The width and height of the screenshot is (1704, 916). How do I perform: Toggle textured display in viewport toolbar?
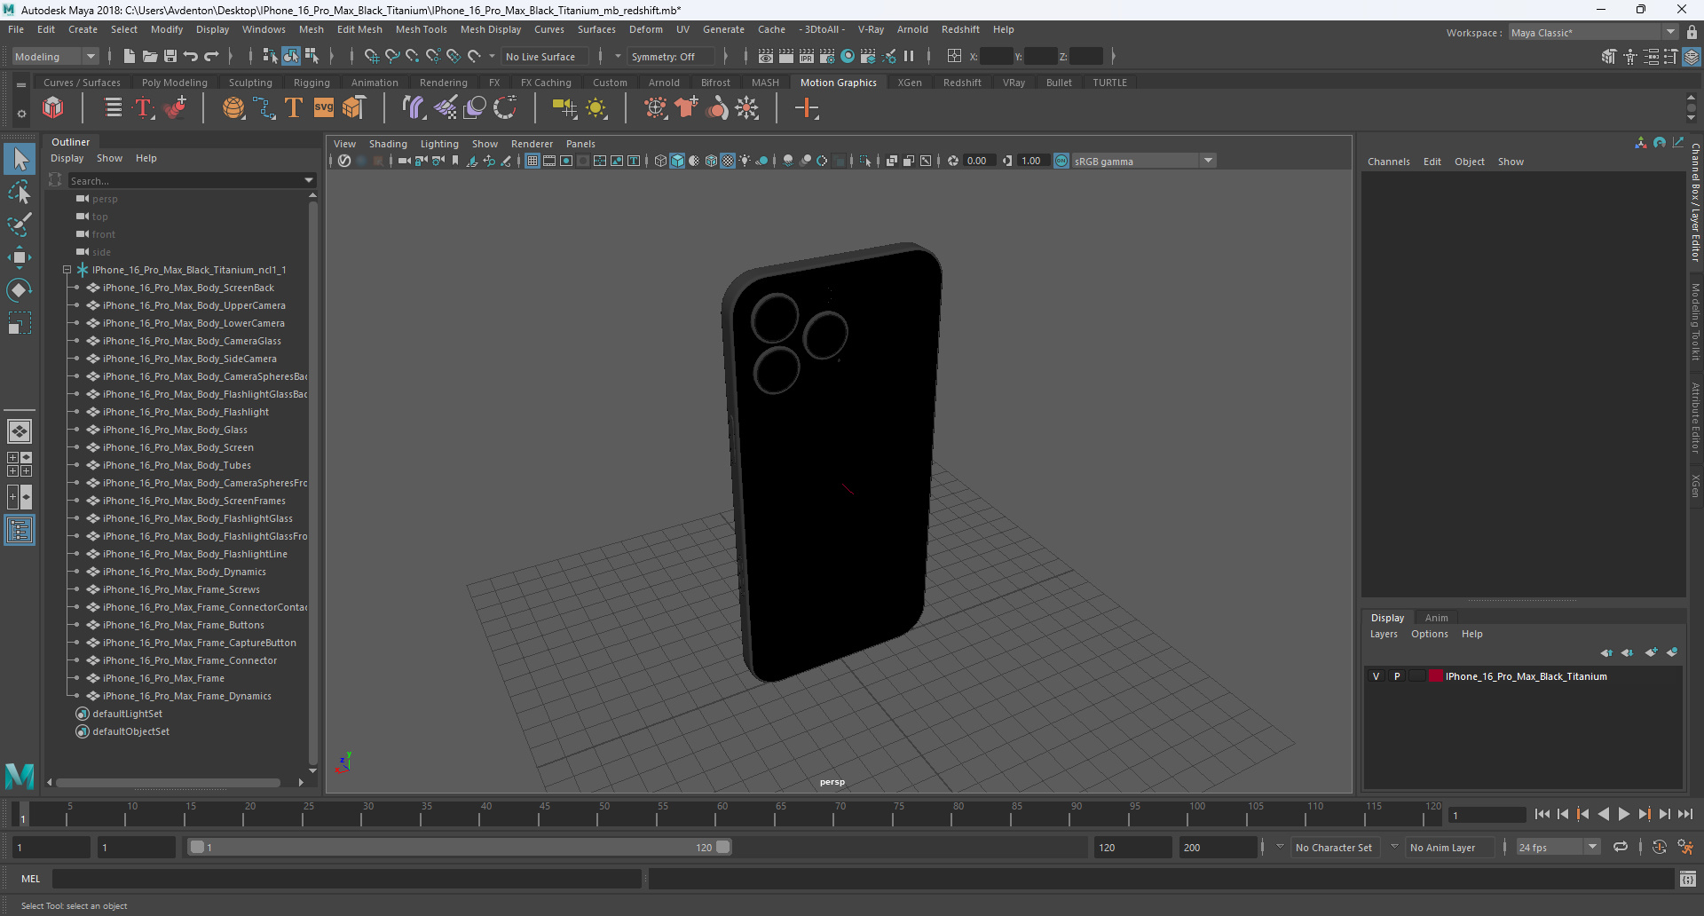(x=728, y=161)
